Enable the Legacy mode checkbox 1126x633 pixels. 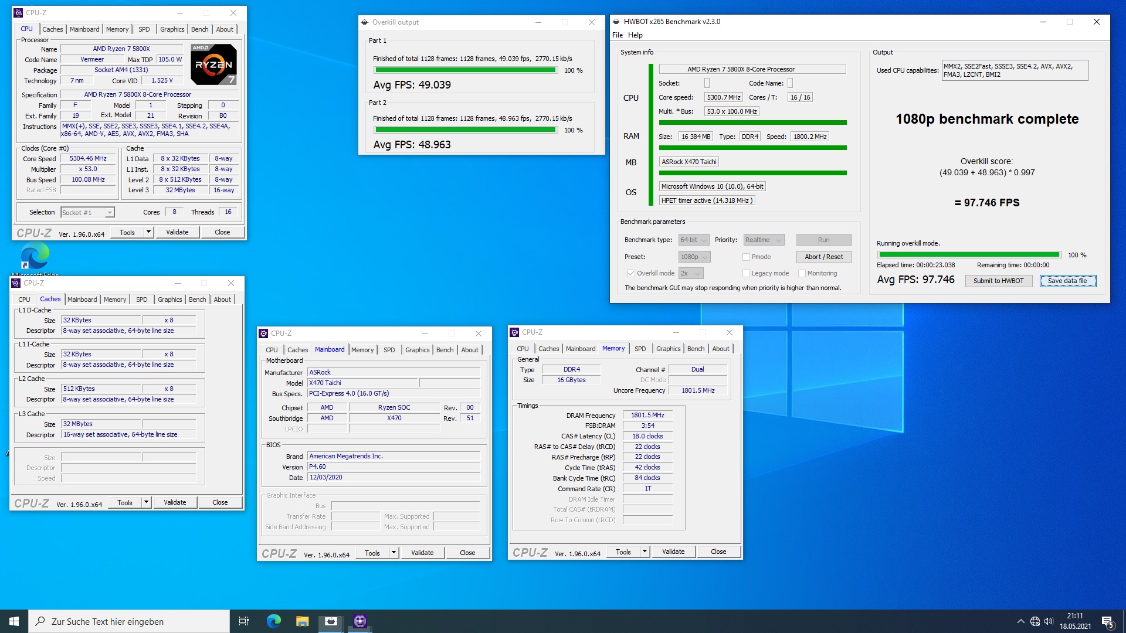[x=746, y=273]
